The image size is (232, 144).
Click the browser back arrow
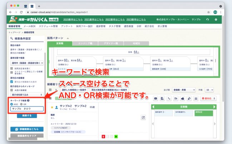pyautogui.click(x=10, y=12)
